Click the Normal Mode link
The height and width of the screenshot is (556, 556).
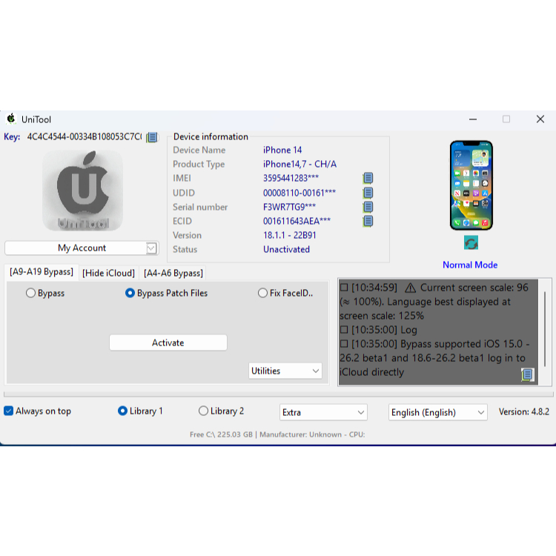tap(470, 265)
